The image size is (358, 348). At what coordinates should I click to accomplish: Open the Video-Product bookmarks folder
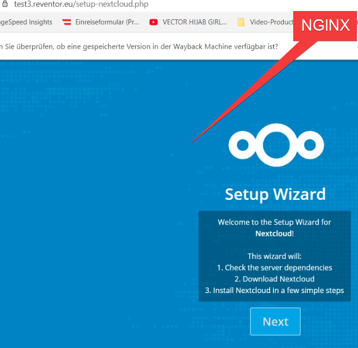[x=265, y=22]
